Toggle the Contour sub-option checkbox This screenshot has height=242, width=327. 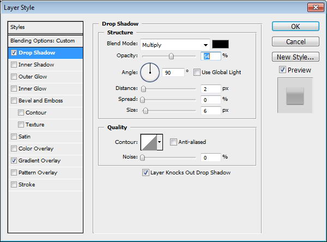coord(21,113)
